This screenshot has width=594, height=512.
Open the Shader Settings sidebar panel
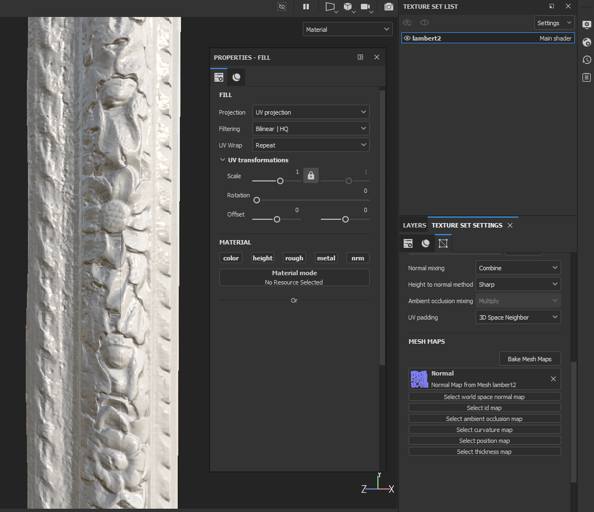(586, 42)
